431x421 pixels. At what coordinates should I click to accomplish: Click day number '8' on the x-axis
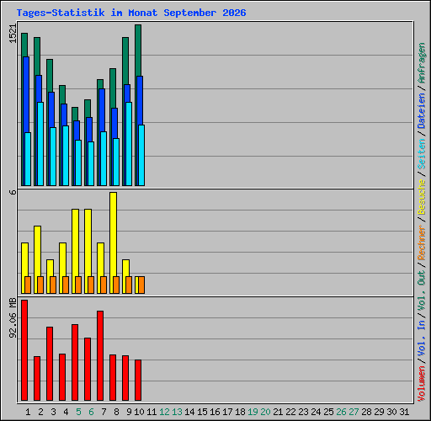pos(116,412)
